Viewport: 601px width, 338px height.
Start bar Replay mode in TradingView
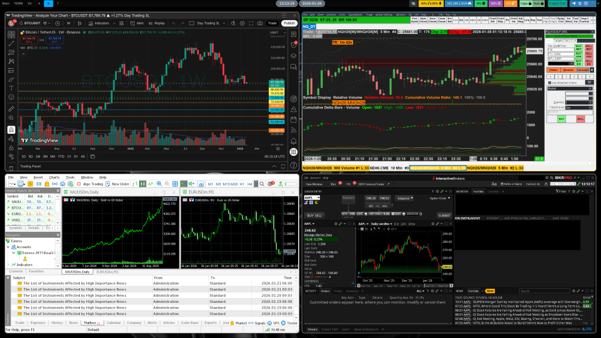click(x=157, y=23)
